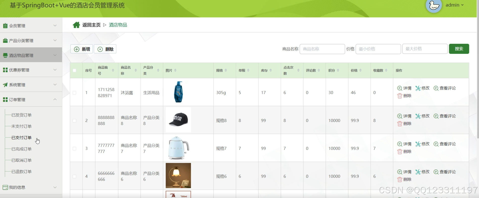Screen dimensions: 479x198
Task: Focus the 最大价格 input field
Action: pyautogui.click(x=425, y=49)
